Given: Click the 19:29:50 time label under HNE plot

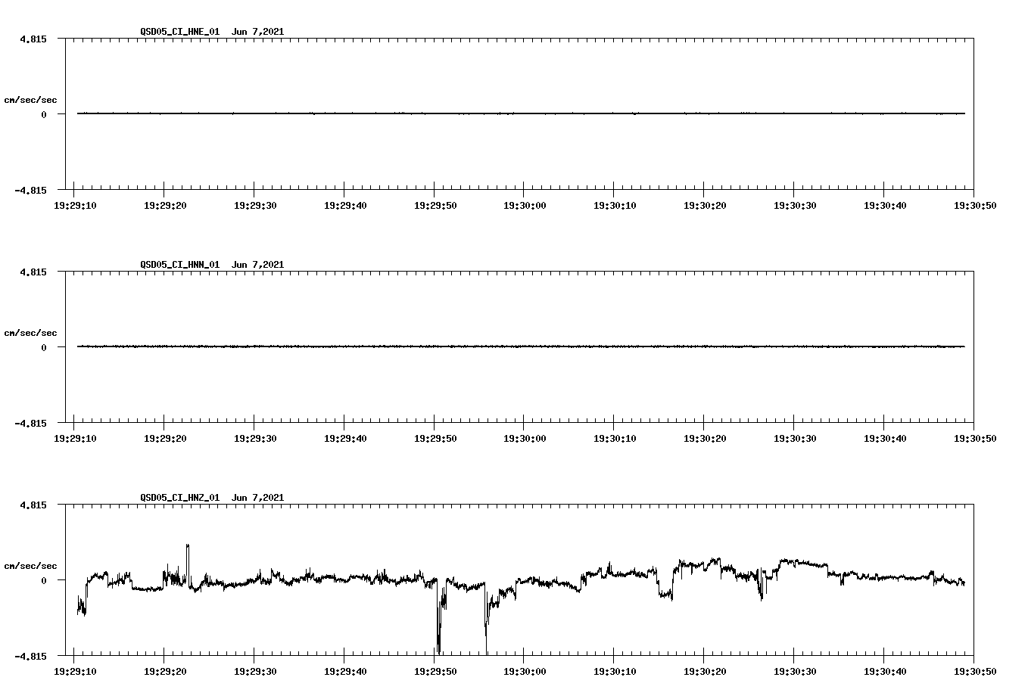Looking at the screenshot, I should [x=434, y=205].
